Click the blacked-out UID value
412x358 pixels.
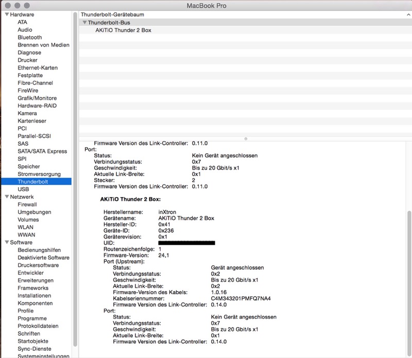point(186,243)
